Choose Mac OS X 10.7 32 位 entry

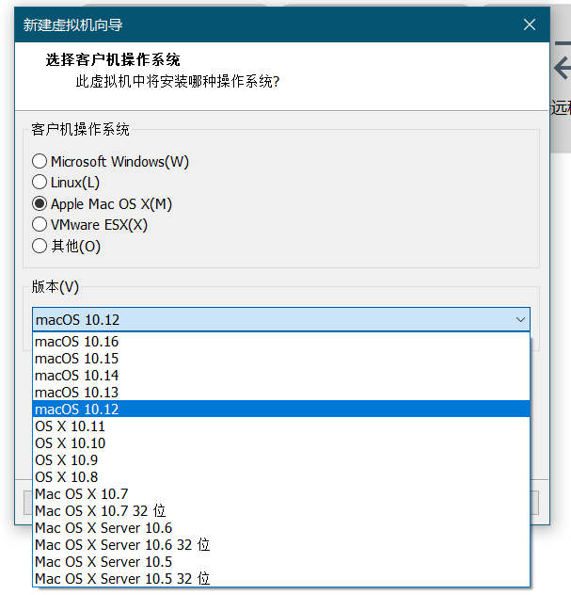(x=281, y=511)
